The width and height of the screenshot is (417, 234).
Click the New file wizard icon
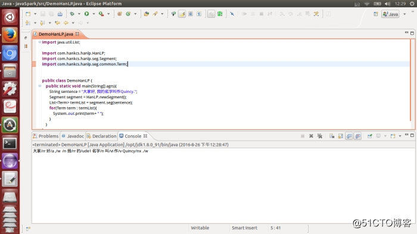[27, 14]
